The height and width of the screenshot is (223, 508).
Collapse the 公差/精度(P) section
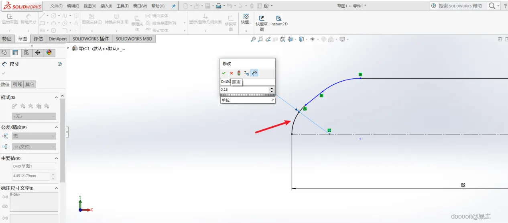(56, 127)
